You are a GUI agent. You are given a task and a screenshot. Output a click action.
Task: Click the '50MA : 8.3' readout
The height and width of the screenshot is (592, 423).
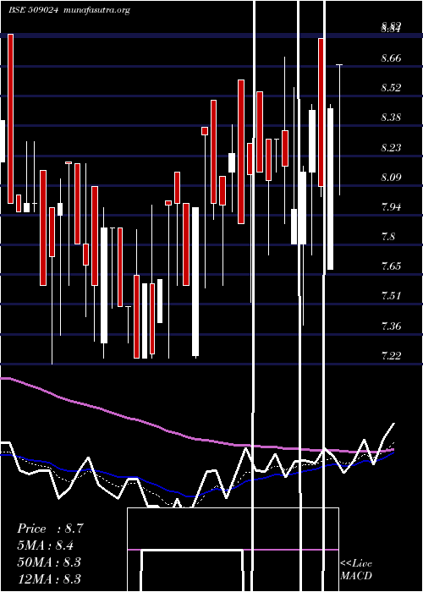(49, 562)
